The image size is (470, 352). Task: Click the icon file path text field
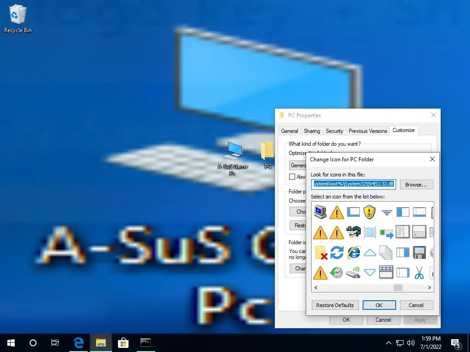point(353,184)
